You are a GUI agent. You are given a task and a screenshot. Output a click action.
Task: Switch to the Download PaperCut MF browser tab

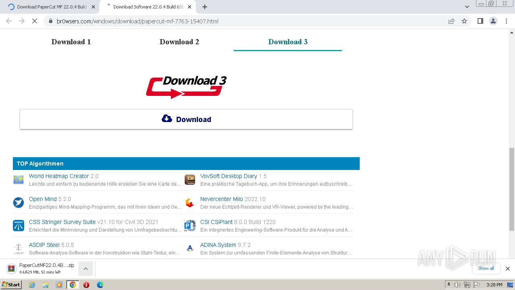(51, 7)
